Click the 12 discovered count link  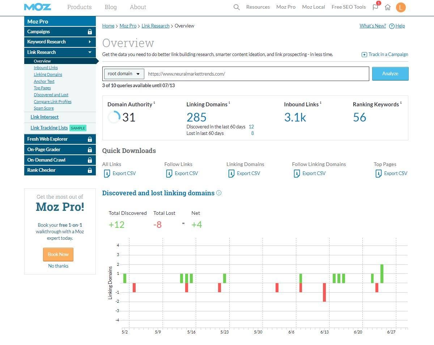point(251,127)
